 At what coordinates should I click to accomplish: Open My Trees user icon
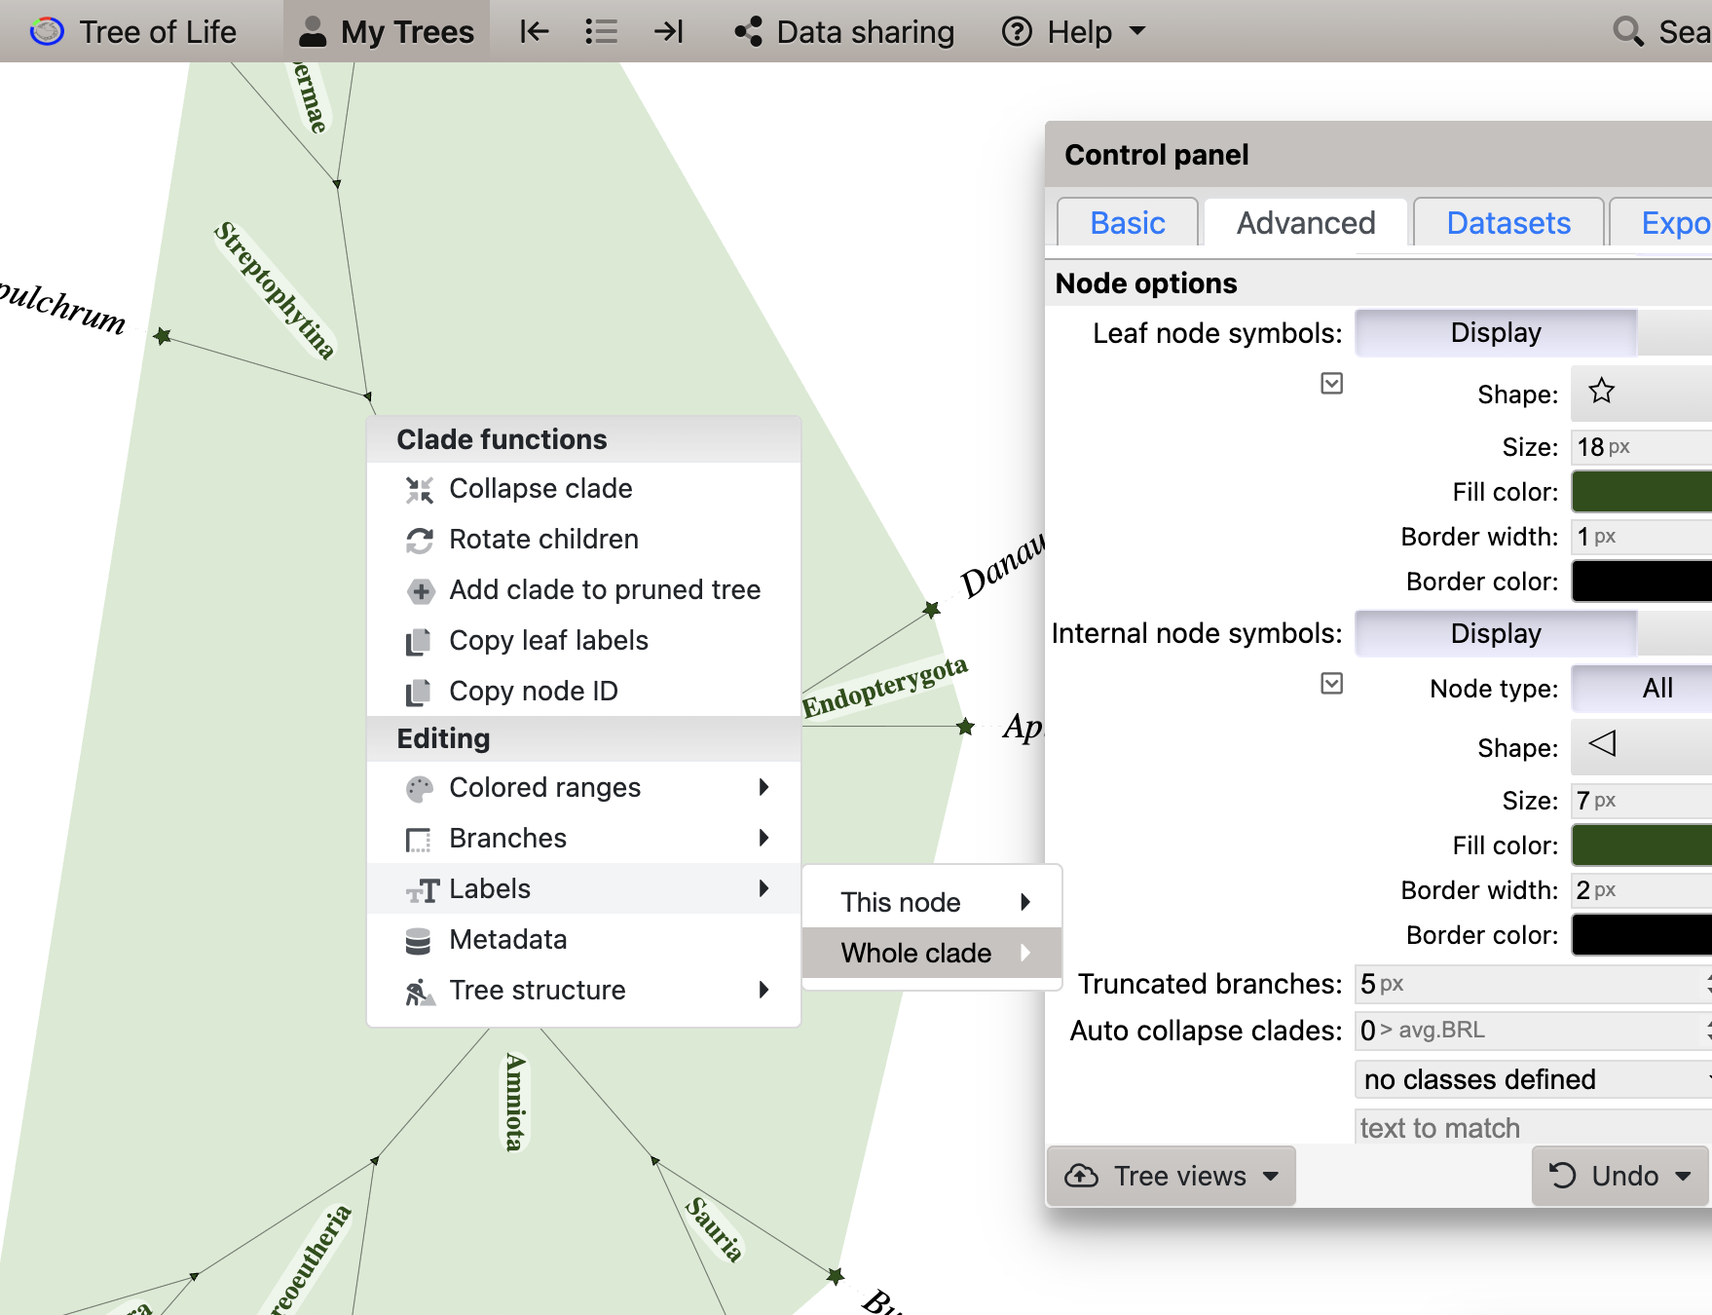pyautogui.click(x=313, y=31)
